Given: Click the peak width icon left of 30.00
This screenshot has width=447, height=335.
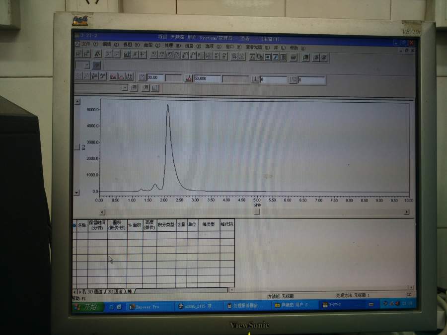Looking at the screenshot, I should tap(142, 77).
